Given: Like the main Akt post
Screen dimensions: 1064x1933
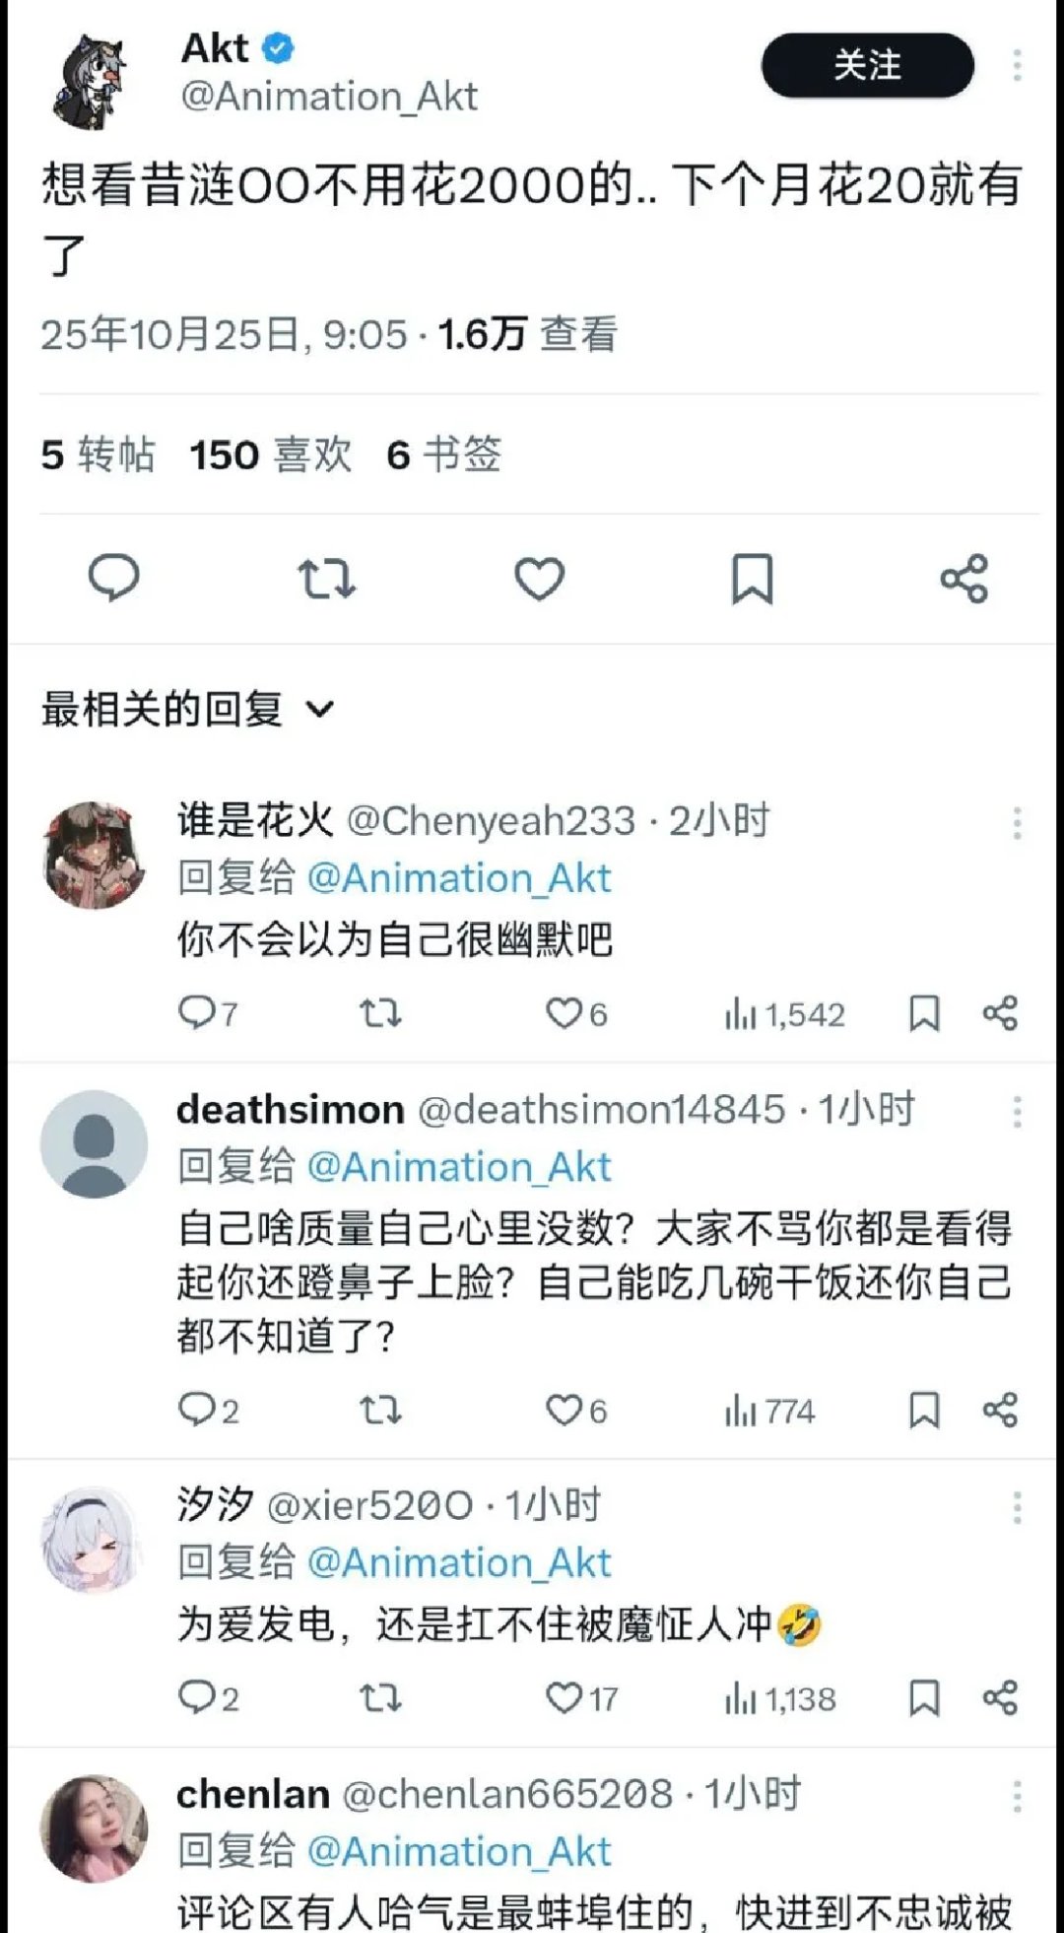Looking at the screenshot, I should (x=540, y=579).
